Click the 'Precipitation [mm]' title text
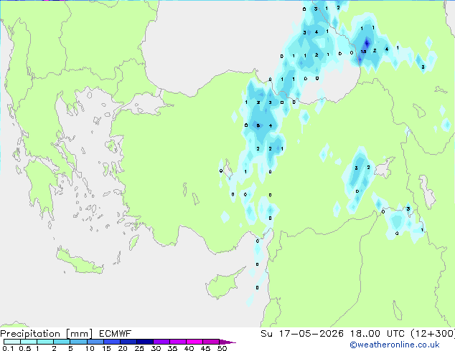 coord(47,334)
